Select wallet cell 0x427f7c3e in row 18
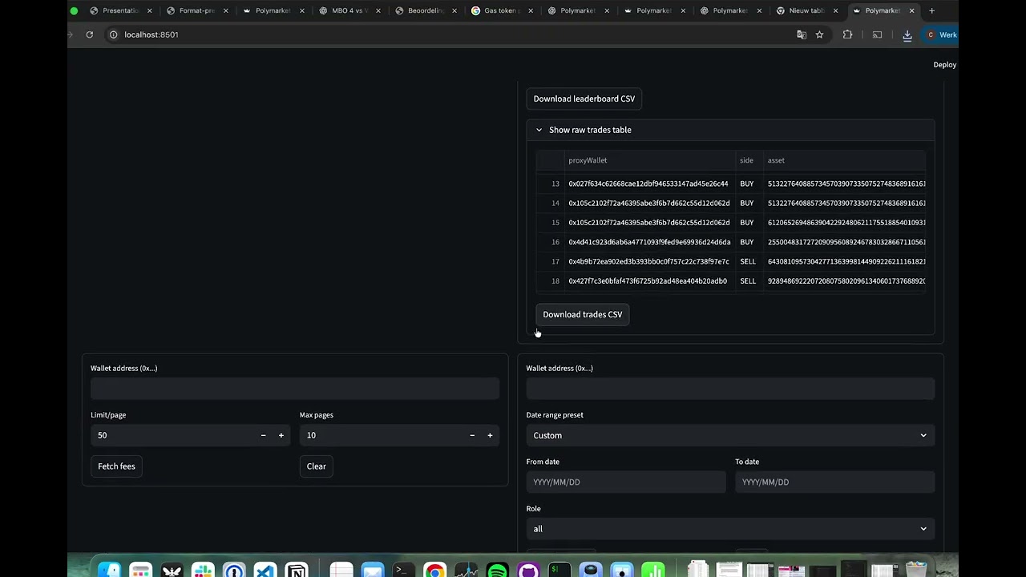The image size is (1026, 577). (x=650, y=281)
